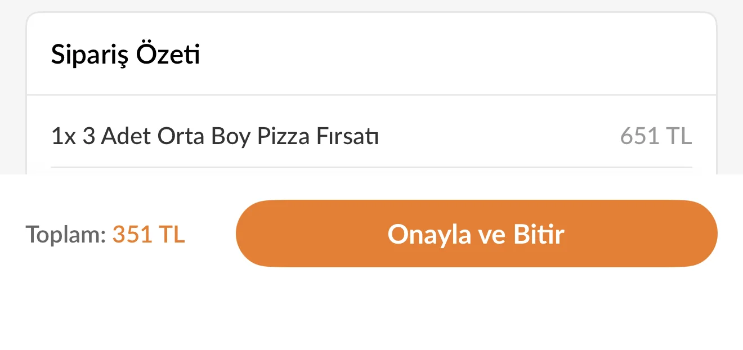Image resolution: width=743 pixels, height=350 pixels.
Task: Click the orange 351 TL total amount
Action: [149, 235]
